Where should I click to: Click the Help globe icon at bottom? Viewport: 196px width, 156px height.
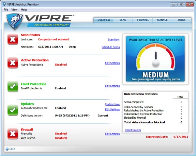coord(7,149)
